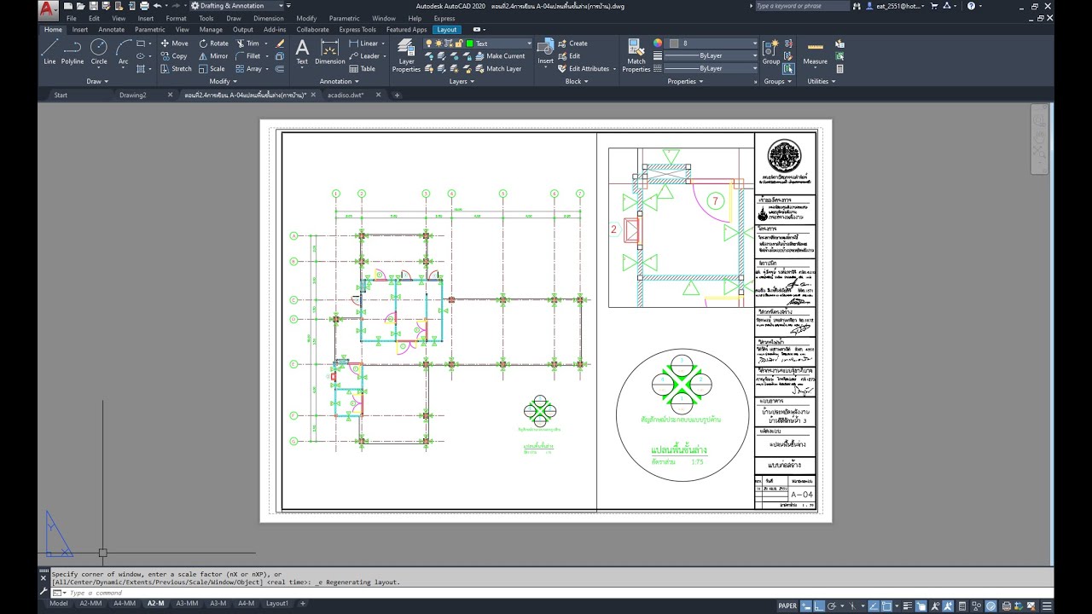
Task: Toggle group selection on/off icon
Action: 787,69
